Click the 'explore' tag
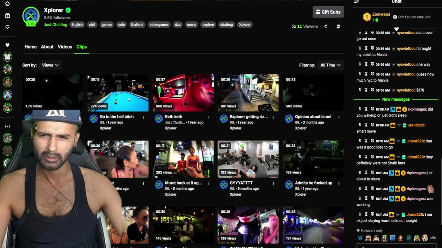 point(208,25)
